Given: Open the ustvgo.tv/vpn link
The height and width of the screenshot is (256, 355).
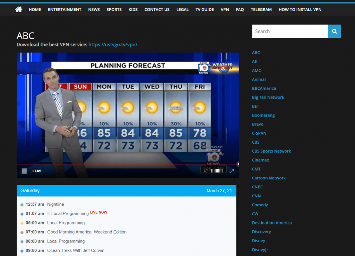Looking at the screenshot, I should click(x=113, y=45).
